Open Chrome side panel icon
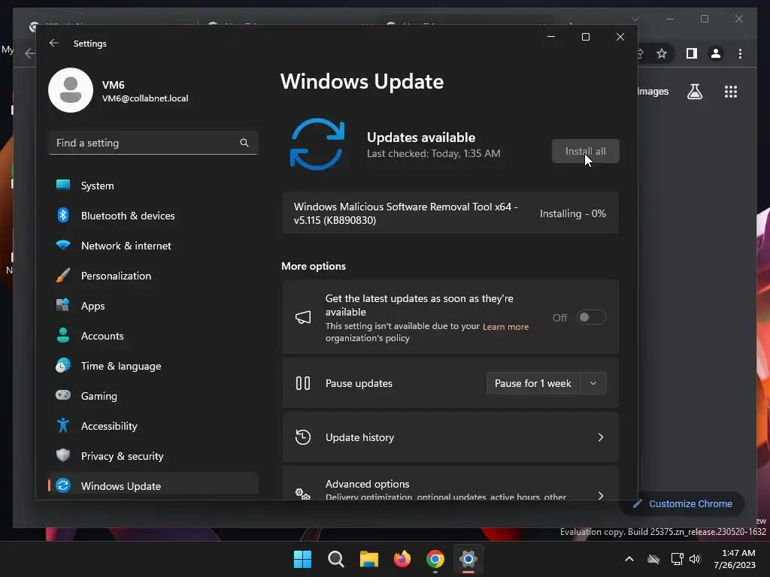 tap(692, 53)
